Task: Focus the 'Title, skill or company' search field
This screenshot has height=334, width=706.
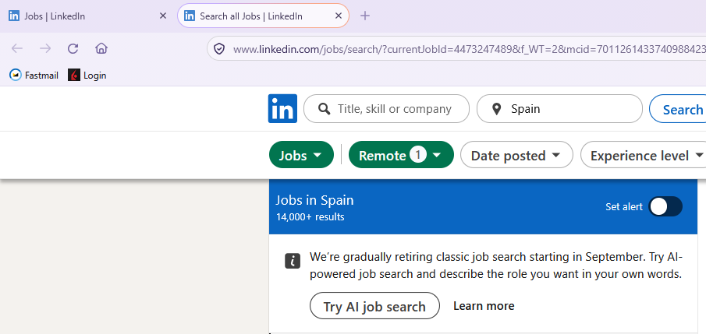Action: (x=386, y=109)
